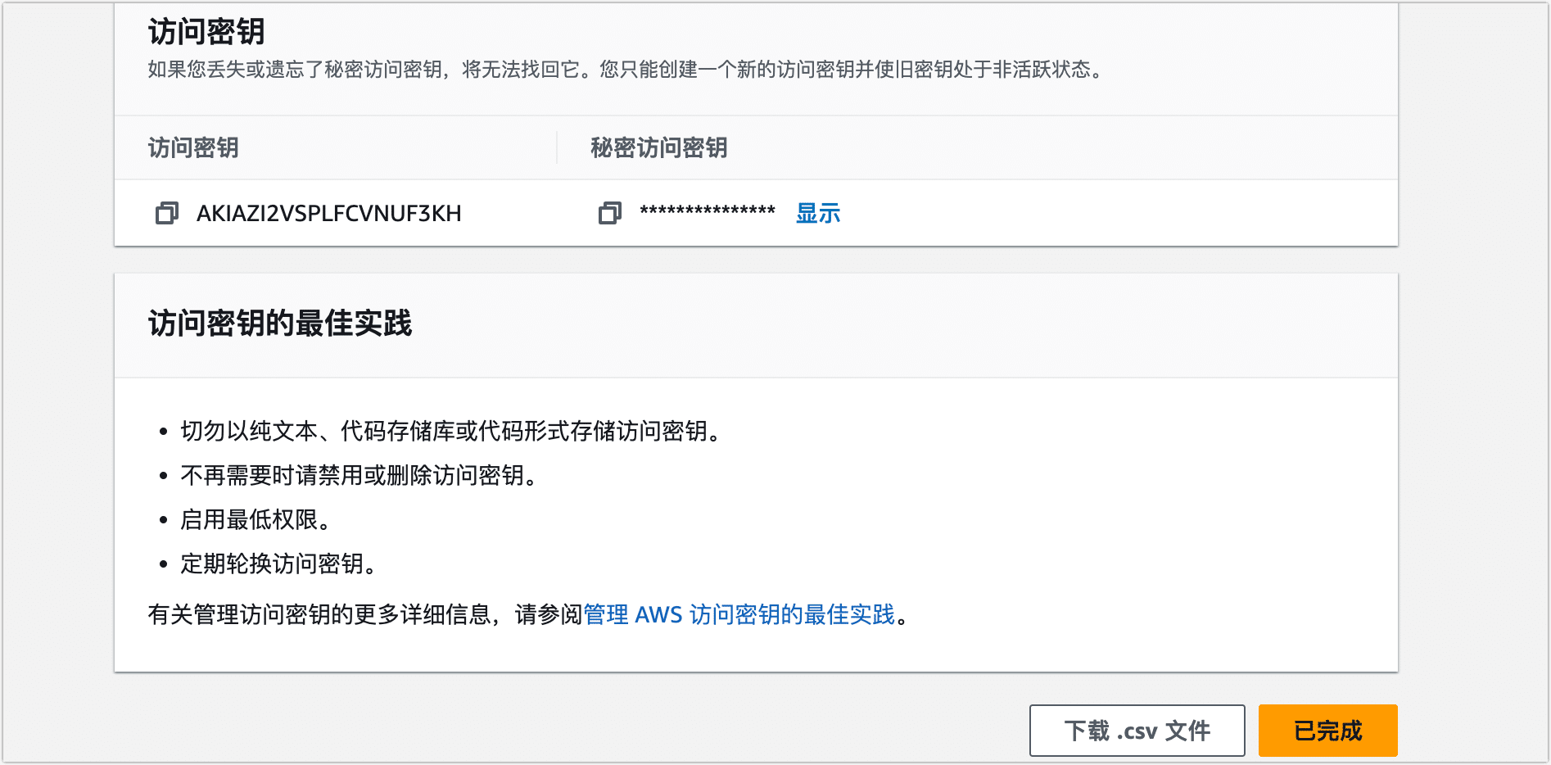Viewport: 1551px width, 765px height.
Task: Click the 访问密钥的最佳实践 heading
Action: [x=280, y=324]
